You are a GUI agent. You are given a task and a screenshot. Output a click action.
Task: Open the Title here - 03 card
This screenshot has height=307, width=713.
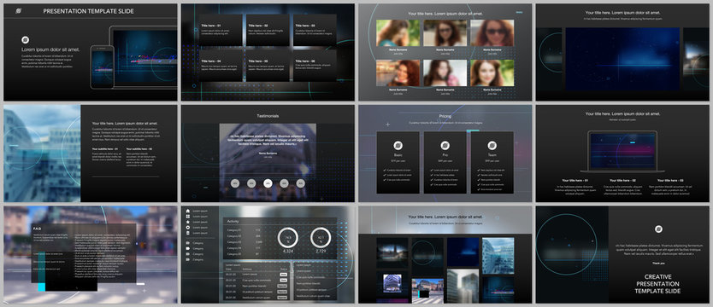pos(315,30)
